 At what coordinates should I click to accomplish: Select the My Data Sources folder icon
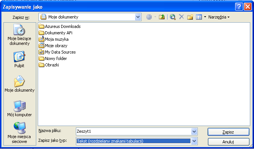pos(42,52)
